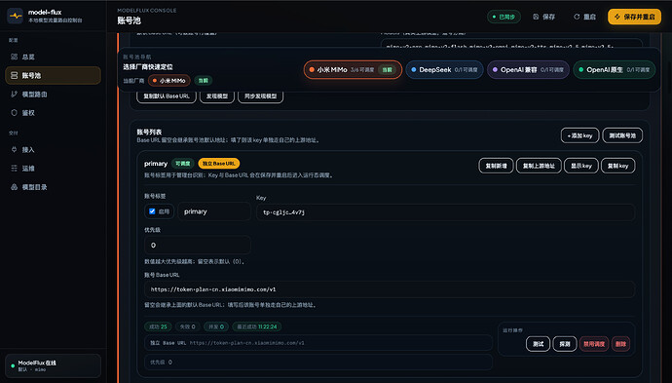
Task: Click the 同步发现模型 button
Action: tap(261, 96)
